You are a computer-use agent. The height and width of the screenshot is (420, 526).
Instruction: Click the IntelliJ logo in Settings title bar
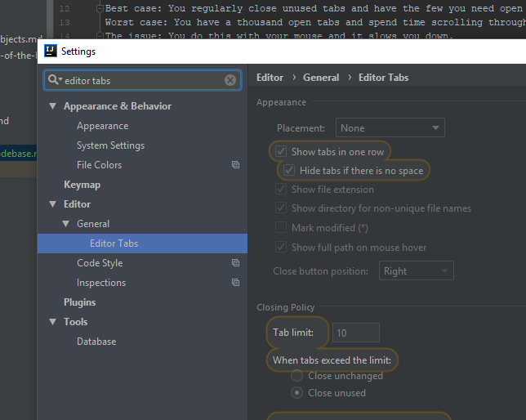(x=51, y=51)
